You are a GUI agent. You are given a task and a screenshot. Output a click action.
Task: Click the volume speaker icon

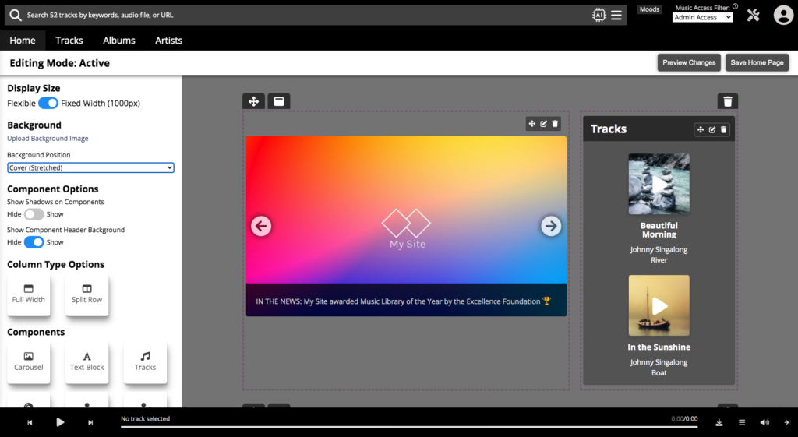click(764, 422)
